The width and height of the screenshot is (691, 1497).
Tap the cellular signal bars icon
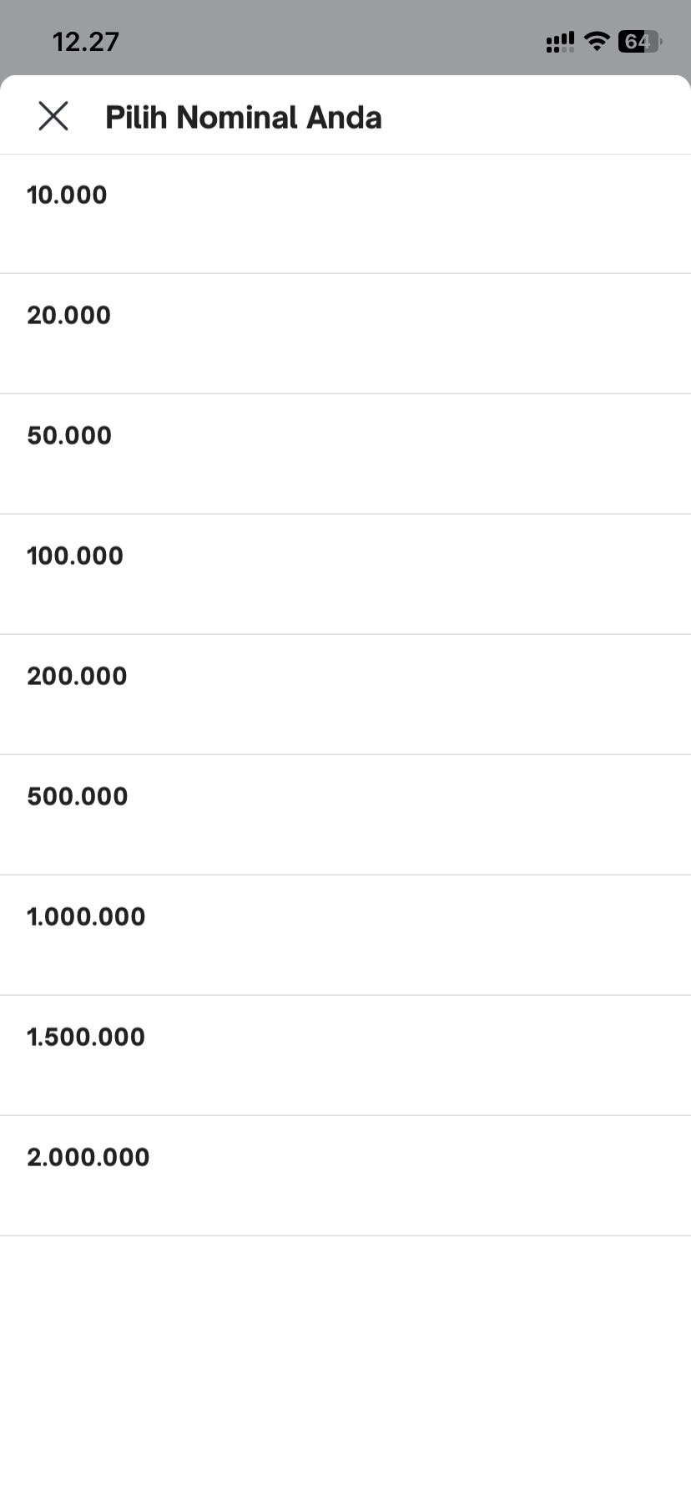coord(560,42)
